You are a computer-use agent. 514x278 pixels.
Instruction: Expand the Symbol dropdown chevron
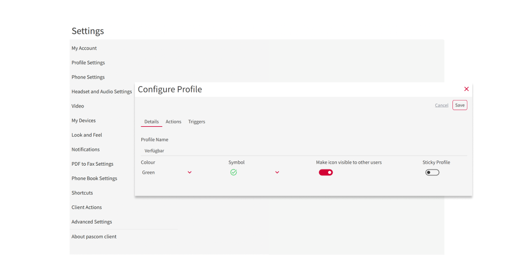click(x=277, y=173)
